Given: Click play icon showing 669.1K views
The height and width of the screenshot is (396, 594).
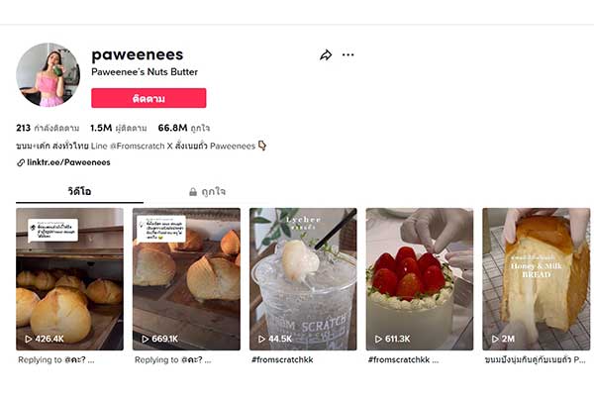Looking at the screenshot, I should pyautogui.click(x=146, y=339).
